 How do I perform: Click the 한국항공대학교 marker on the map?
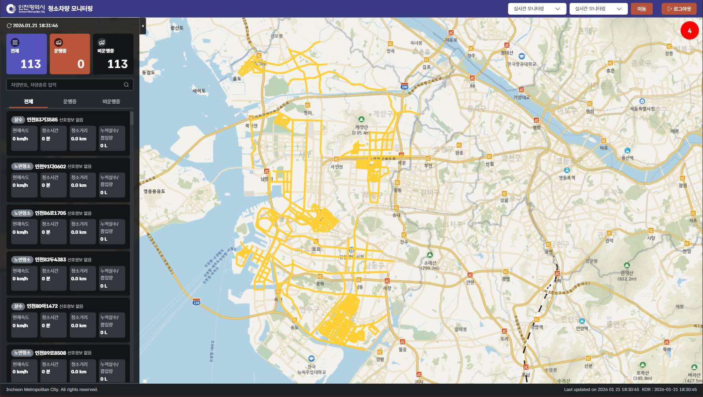pos(521,56)
